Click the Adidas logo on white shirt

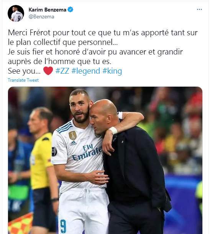click(x=73, y=143)
